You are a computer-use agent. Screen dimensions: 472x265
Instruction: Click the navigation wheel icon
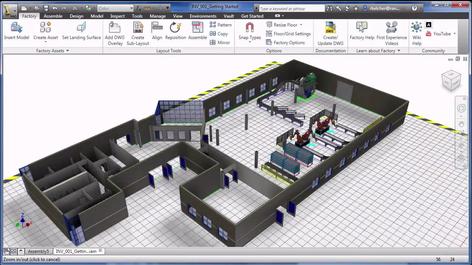(461, 108)
